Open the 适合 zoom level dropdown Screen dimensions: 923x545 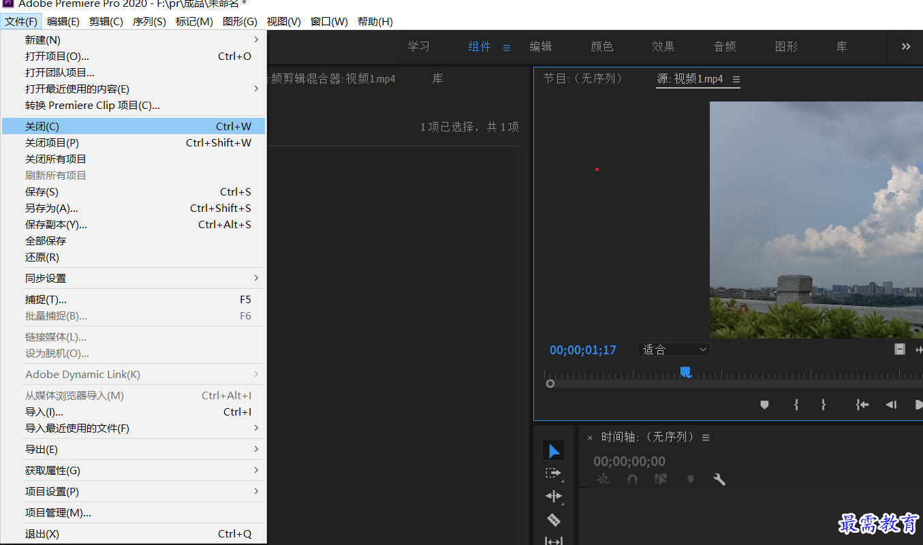(x=674, y=349)
